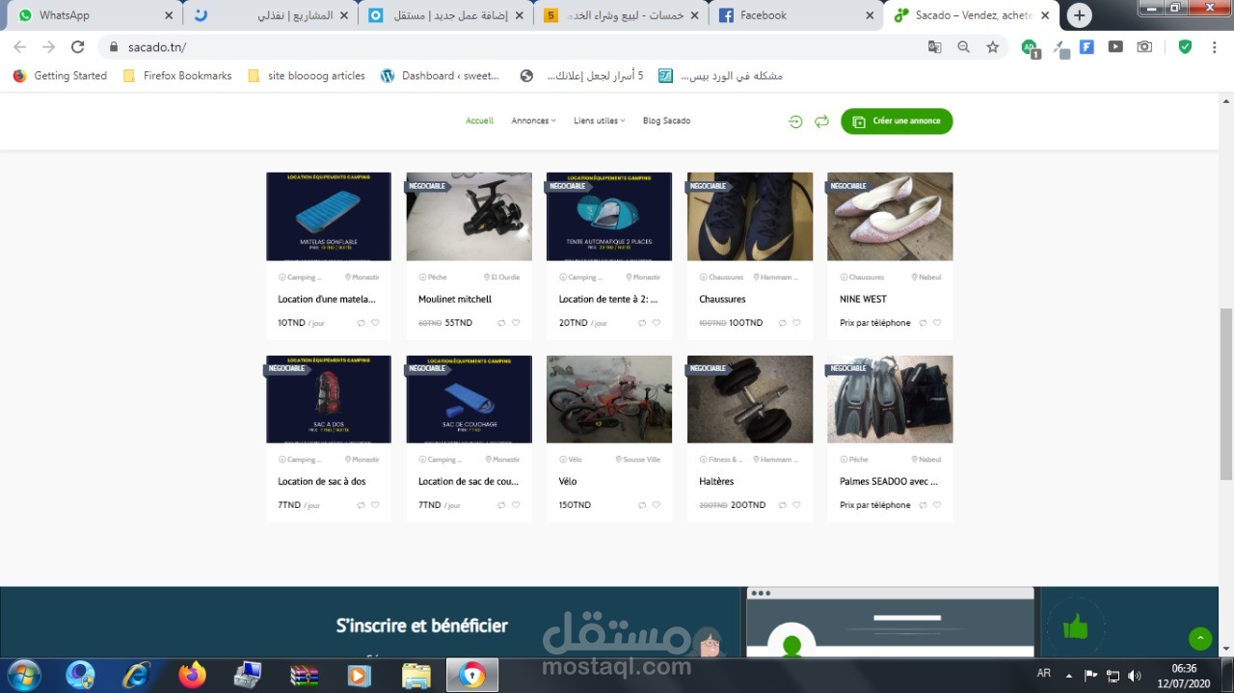The height and width of the screenshot is (693, 1234).
Task: Click S'inscrire et bénéficier heading
Action: pyautogui.click(x=422, y=626)
